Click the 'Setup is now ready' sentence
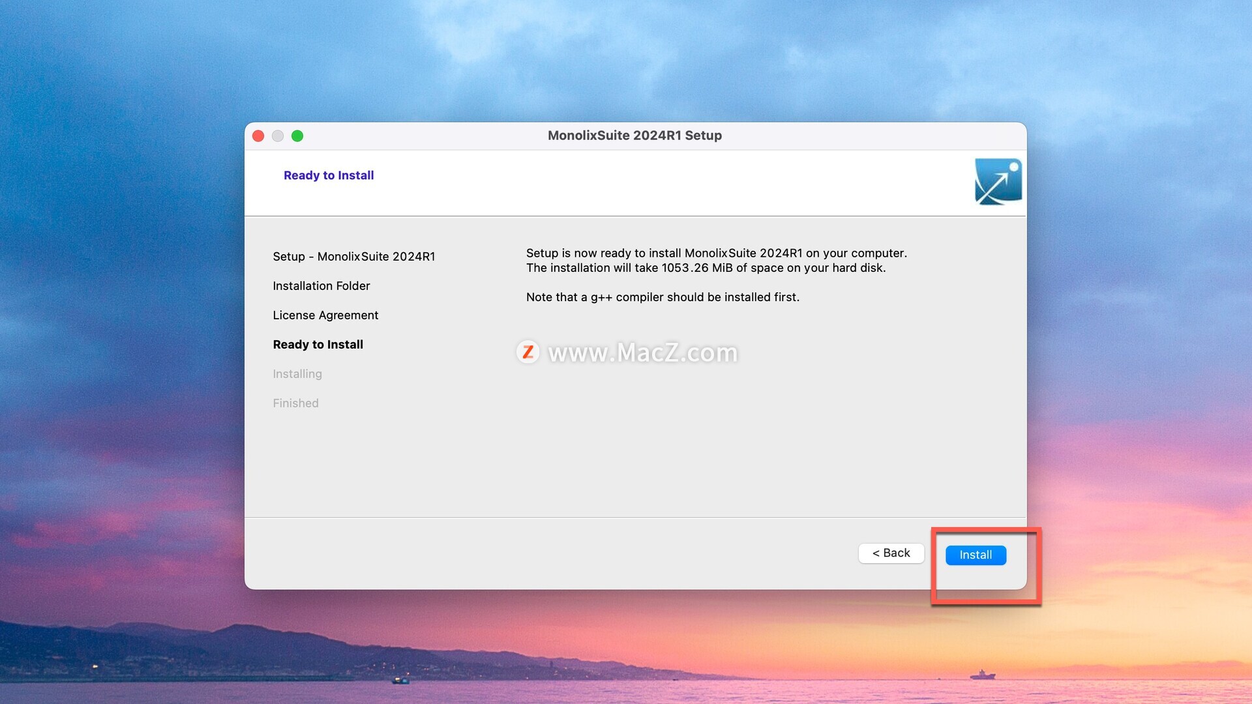The height and width of the screenshot is (704, 1252). [x=716, y=253]
